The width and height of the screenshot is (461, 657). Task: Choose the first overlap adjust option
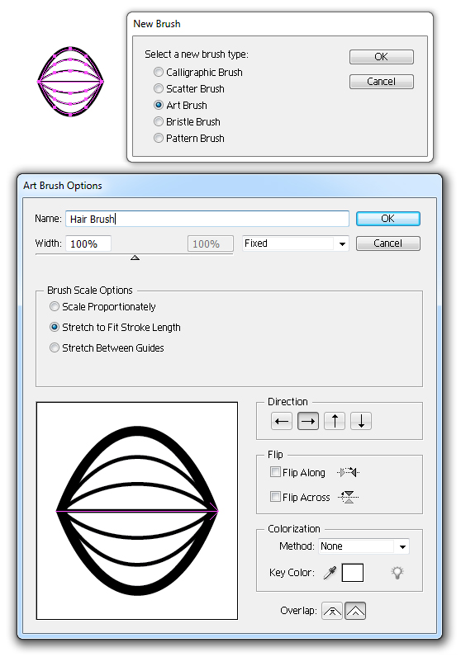click(332, 611)
